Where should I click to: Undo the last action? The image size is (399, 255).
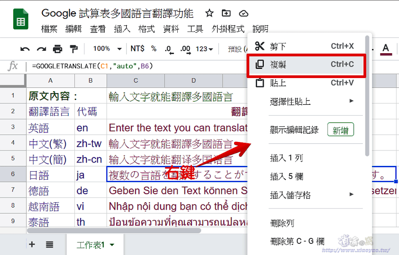pyautogui.click(x=25, y=49)
